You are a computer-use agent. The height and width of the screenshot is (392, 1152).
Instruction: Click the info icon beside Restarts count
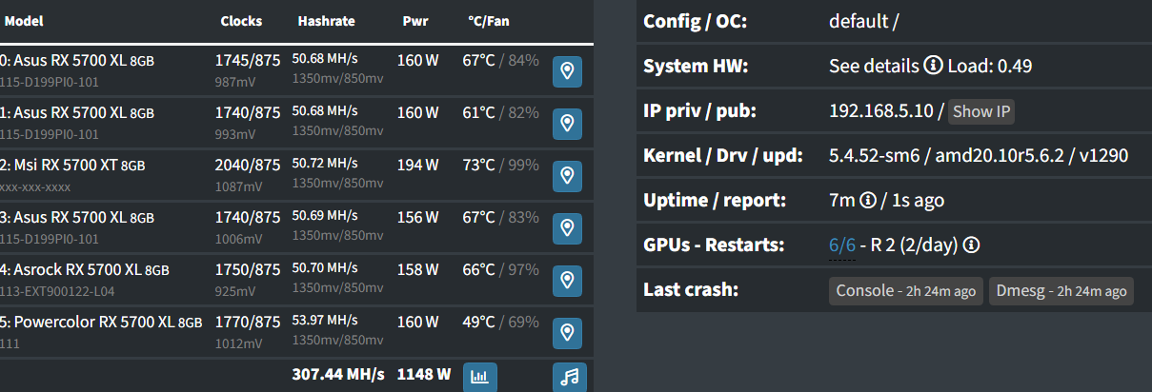[x=972, y=245]
